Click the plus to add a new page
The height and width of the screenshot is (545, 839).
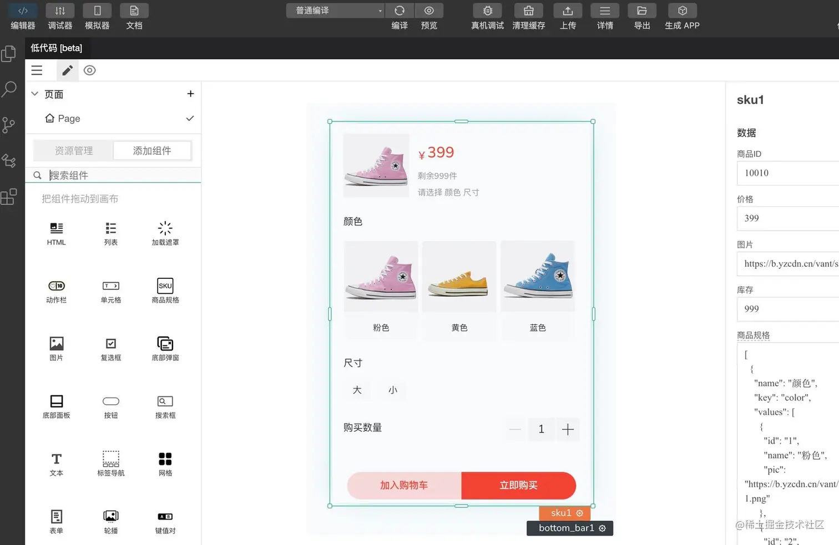[190, 94]
